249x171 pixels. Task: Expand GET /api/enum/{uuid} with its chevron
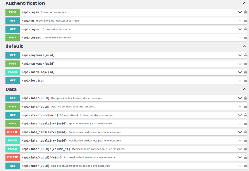[240, 166]
